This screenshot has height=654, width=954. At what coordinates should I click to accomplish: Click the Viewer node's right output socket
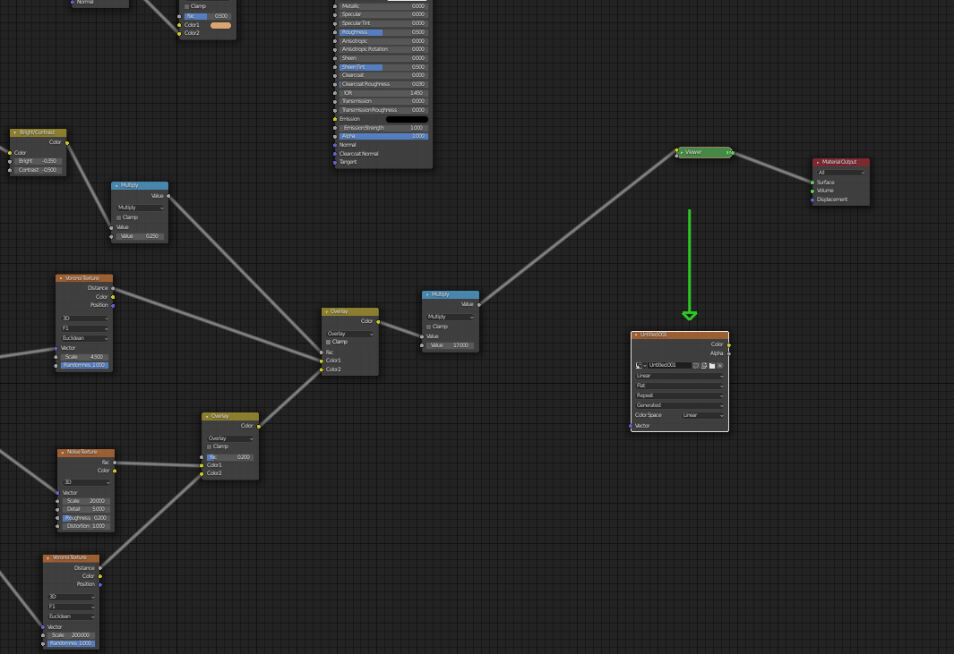(733, 153)
